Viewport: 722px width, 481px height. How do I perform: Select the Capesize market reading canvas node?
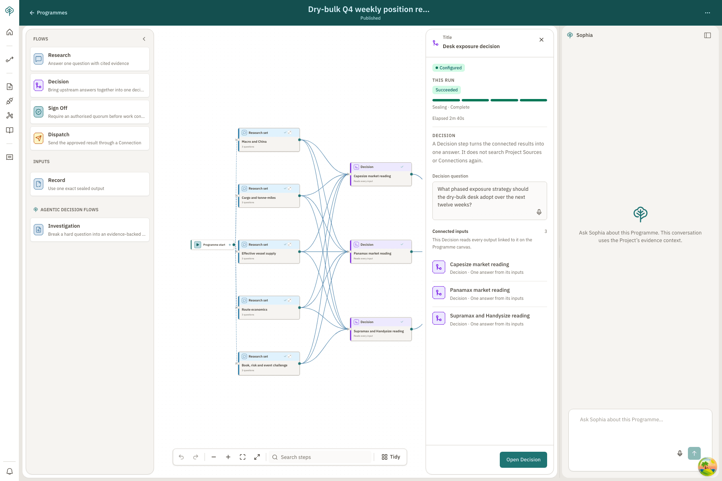(x=381, y=174)
